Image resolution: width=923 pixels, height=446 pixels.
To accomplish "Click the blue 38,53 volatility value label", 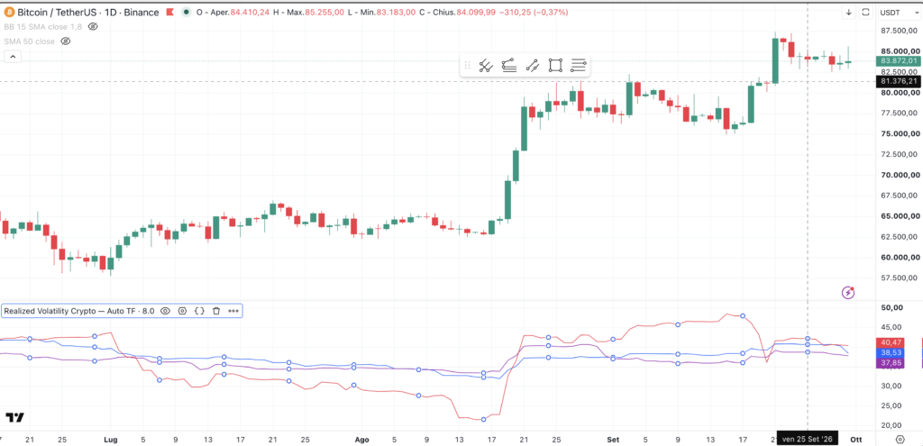I will (x=890, y=352).
